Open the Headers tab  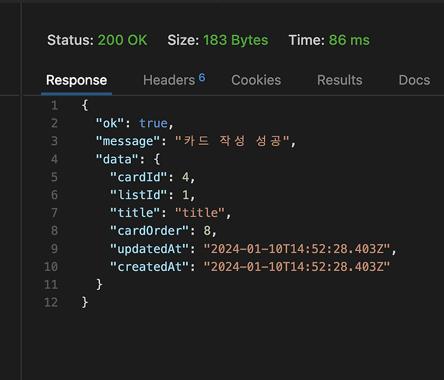click(x=169, y=80)
